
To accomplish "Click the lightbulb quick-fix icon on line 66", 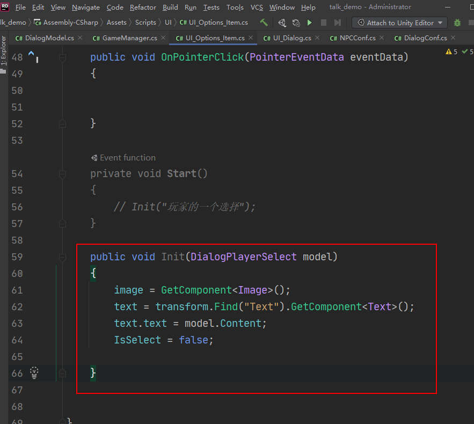I will tap(34, 372).
